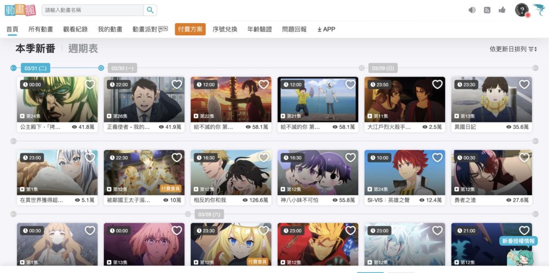Click the orange 付費方案 button
This screenshot has width=549, height=273.
point(190,29)
